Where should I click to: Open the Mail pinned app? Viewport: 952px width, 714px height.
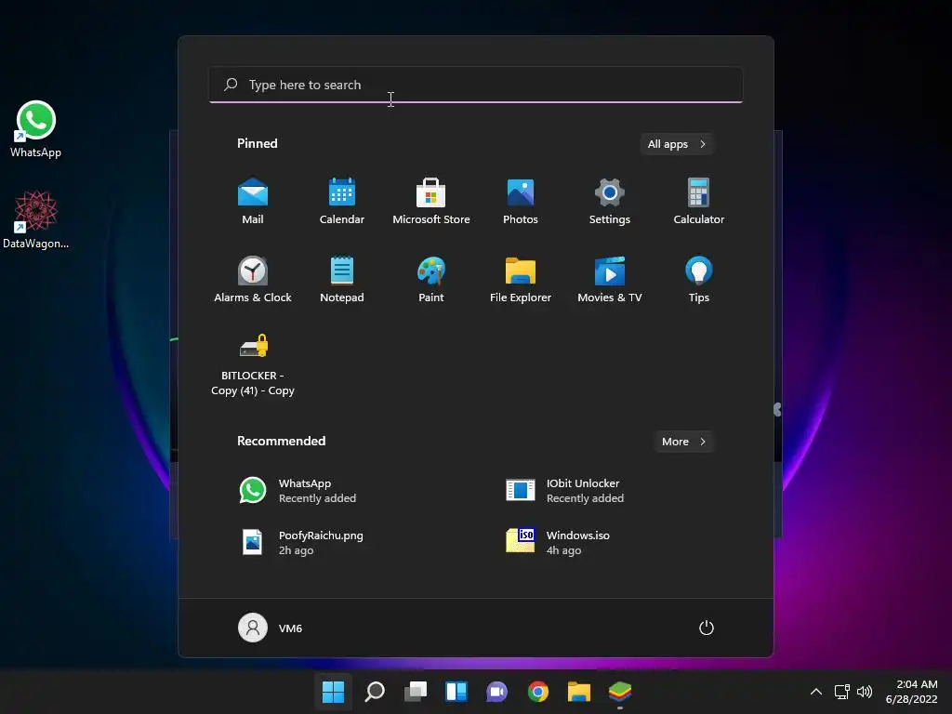[253, 202]
